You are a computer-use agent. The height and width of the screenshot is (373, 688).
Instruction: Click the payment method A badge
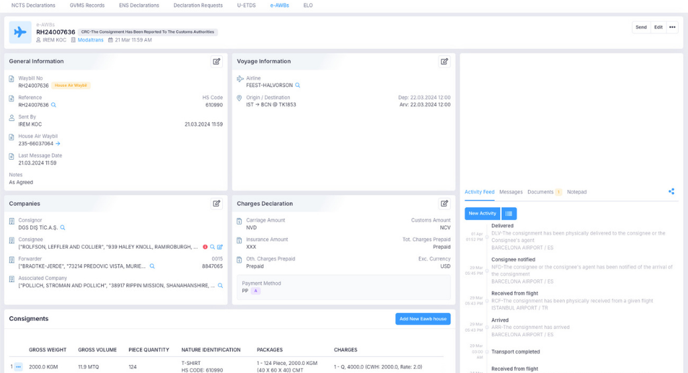click(256, 291)
